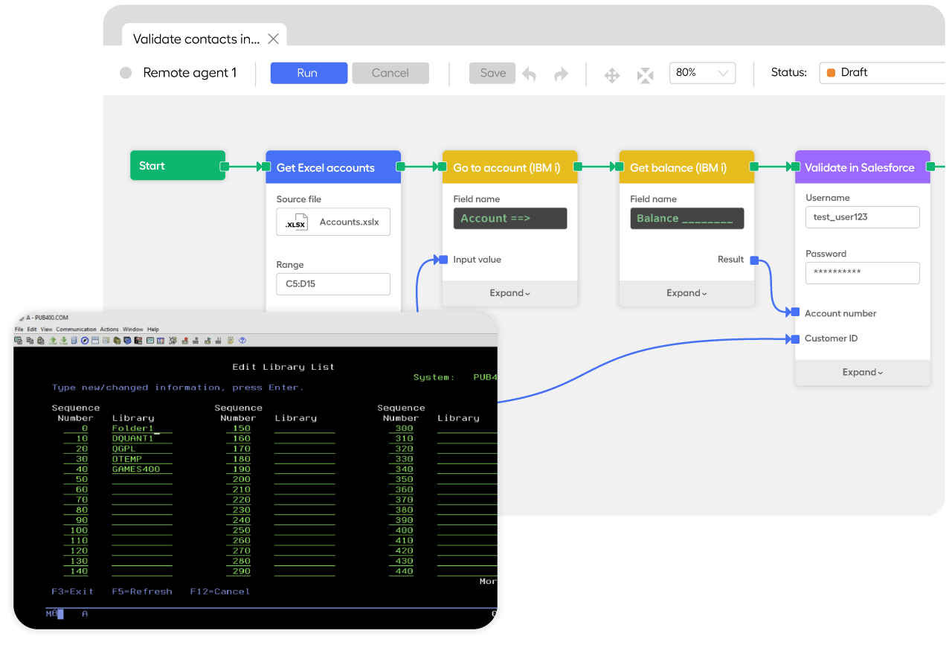Click the undo arrow in workflow toolbar
The height and width of the screenshot is (645, 952).
pos(530,74)
